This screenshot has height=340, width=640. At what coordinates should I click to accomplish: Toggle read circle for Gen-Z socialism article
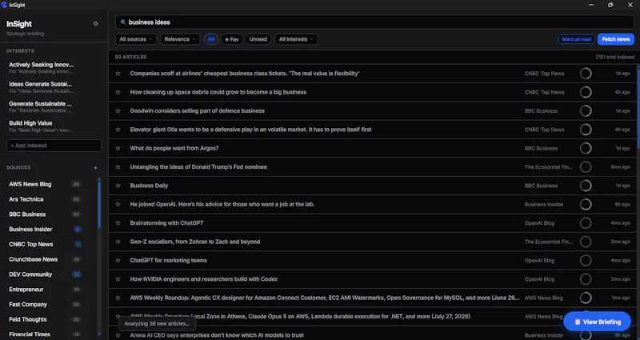[586, 242]
